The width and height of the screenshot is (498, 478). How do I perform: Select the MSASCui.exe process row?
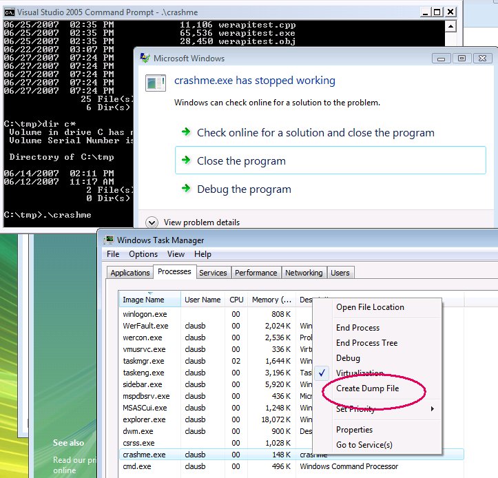[216, 408]
